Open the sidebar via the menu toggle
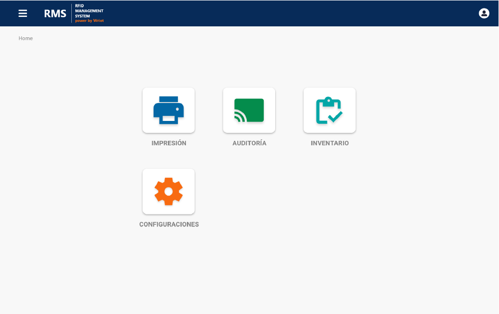Screen dimensions: 499x314 pos(23,13)
